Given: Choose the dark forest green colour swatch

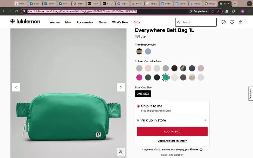Looking at the screenshot, I should (148, 77).
